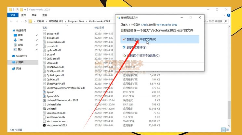Sort by 修改日期 column header

[99, 28]
